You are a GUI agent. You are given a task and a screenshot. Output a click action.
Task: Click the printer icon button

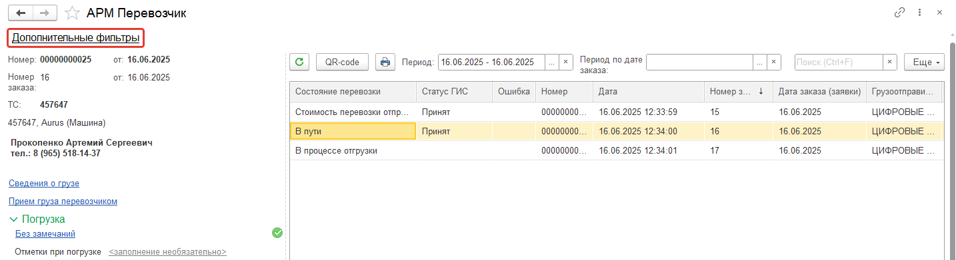385,62
